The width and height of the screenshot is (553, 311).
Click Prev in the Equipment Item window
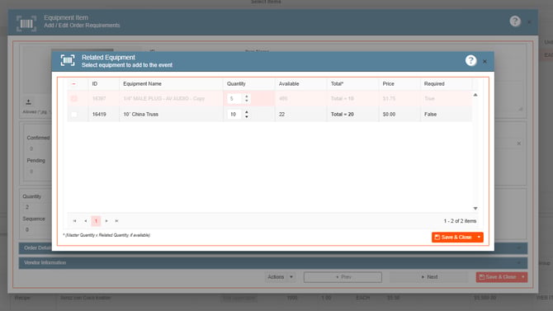pos(343,277)
